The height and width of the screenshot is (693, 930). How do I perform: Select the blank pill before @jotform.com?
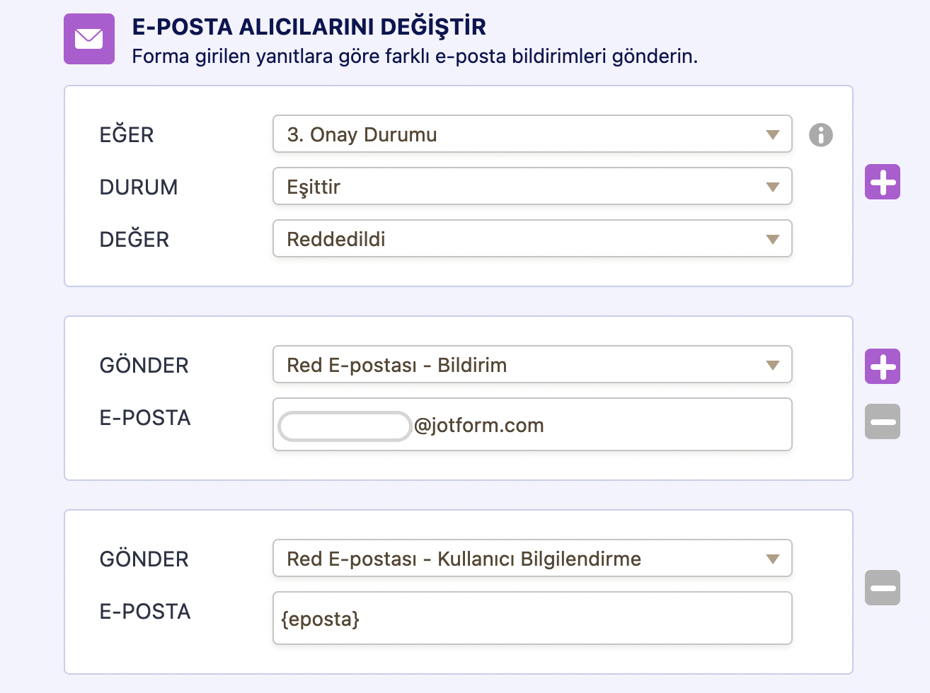coord(345,426)
